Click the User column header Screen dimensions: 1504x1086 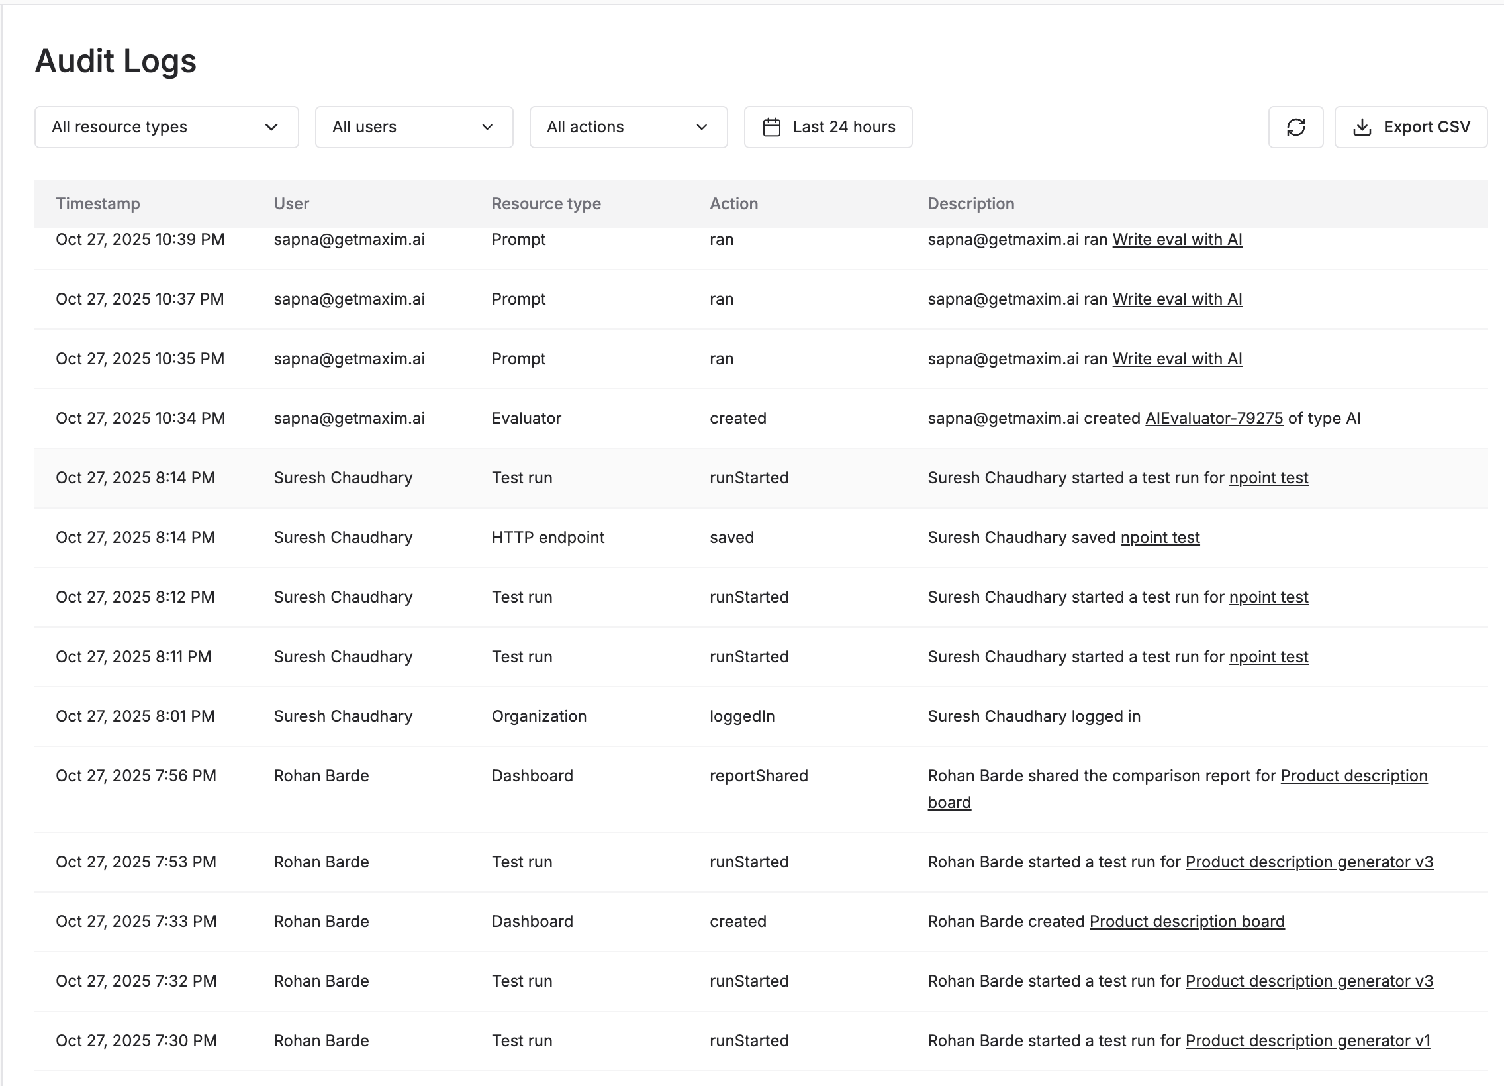pos(291,204)
